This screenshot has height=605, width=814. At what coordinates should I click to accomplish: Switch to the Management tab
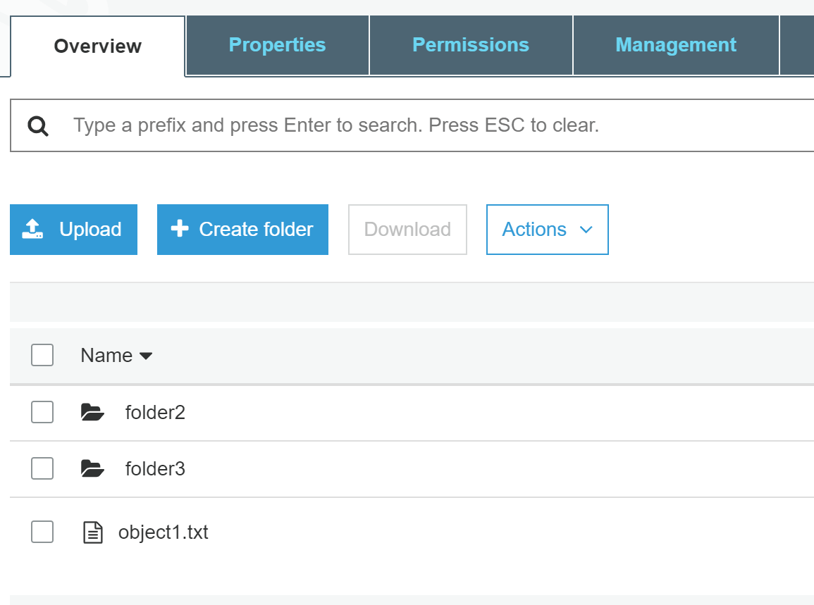click(x=675, y=45)
